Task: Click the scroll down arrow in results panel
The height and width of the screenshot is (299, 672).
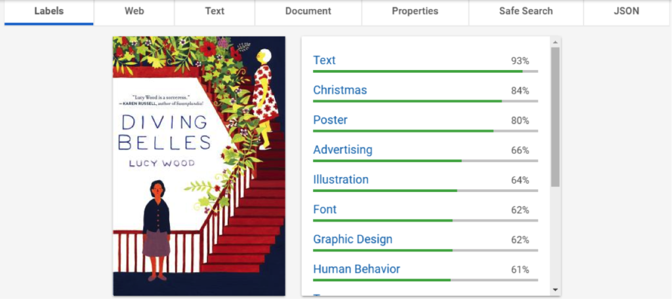Action: 555,289
